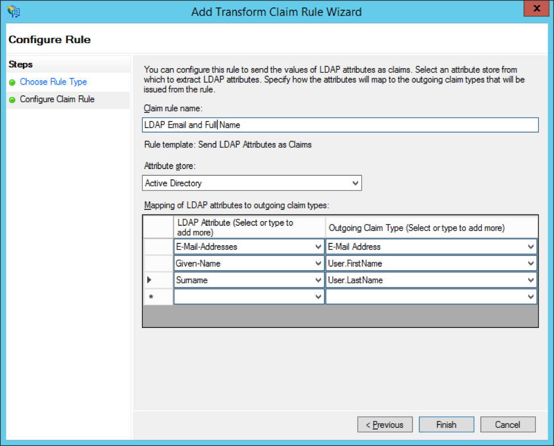The image size is (554, 446).
Task: Click in the Claim rule name field
Action: (x=340, y=125)
